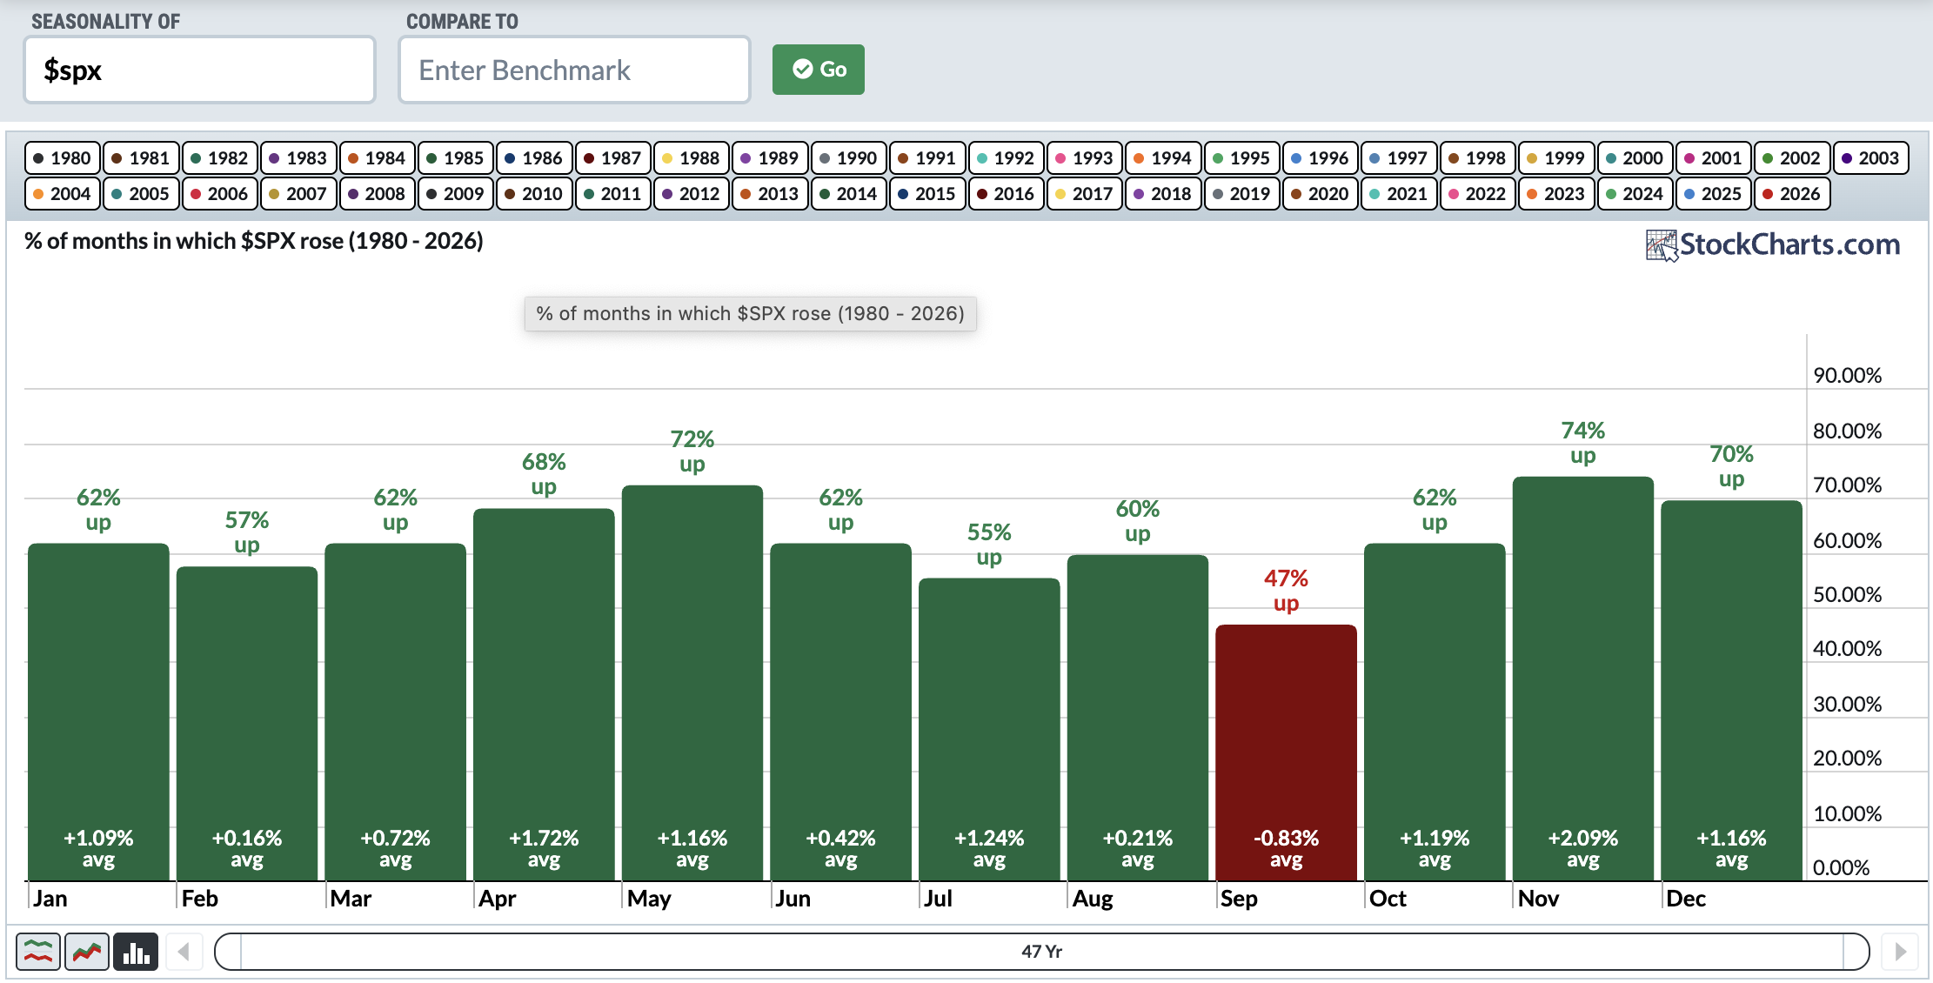Select the separate-lines chart view icon

coord(38,952)
